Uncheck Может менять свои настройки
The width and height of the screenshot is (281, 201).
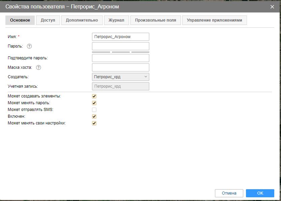point(94,123)
